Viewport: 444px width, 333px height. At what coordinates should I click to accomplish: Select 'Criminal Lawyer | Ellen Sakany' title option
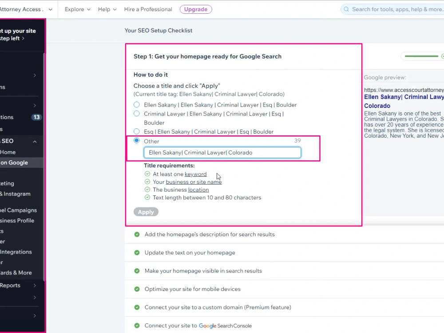coord(136,114)
